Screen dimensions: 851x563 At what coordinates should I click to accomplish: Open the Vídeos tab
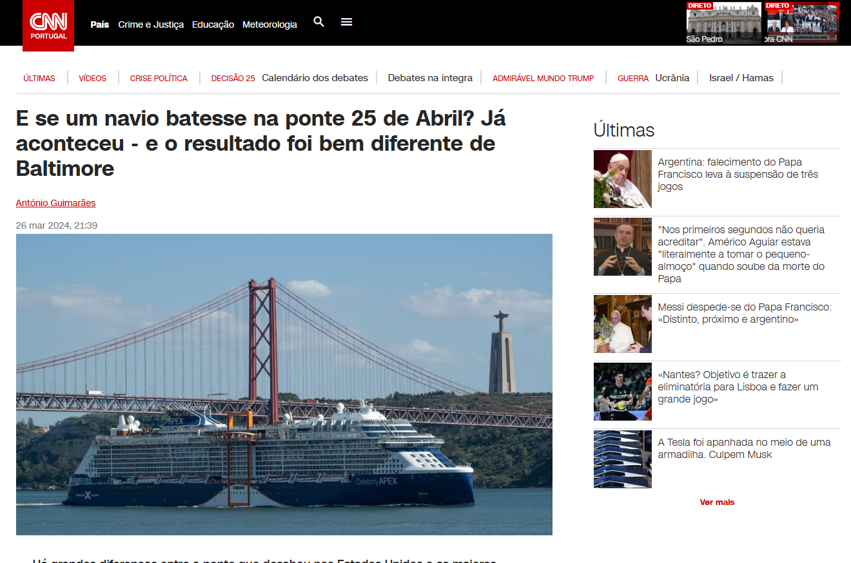tap(92, 78)
